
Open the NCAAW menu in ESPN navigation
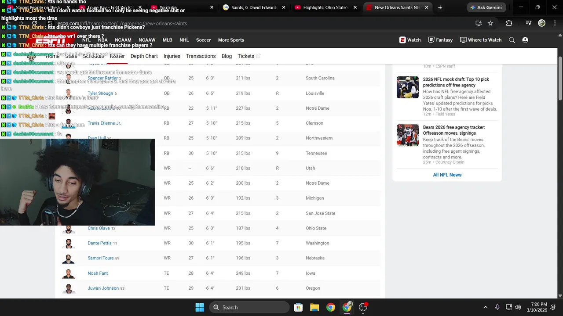click(x=147, y=40)
